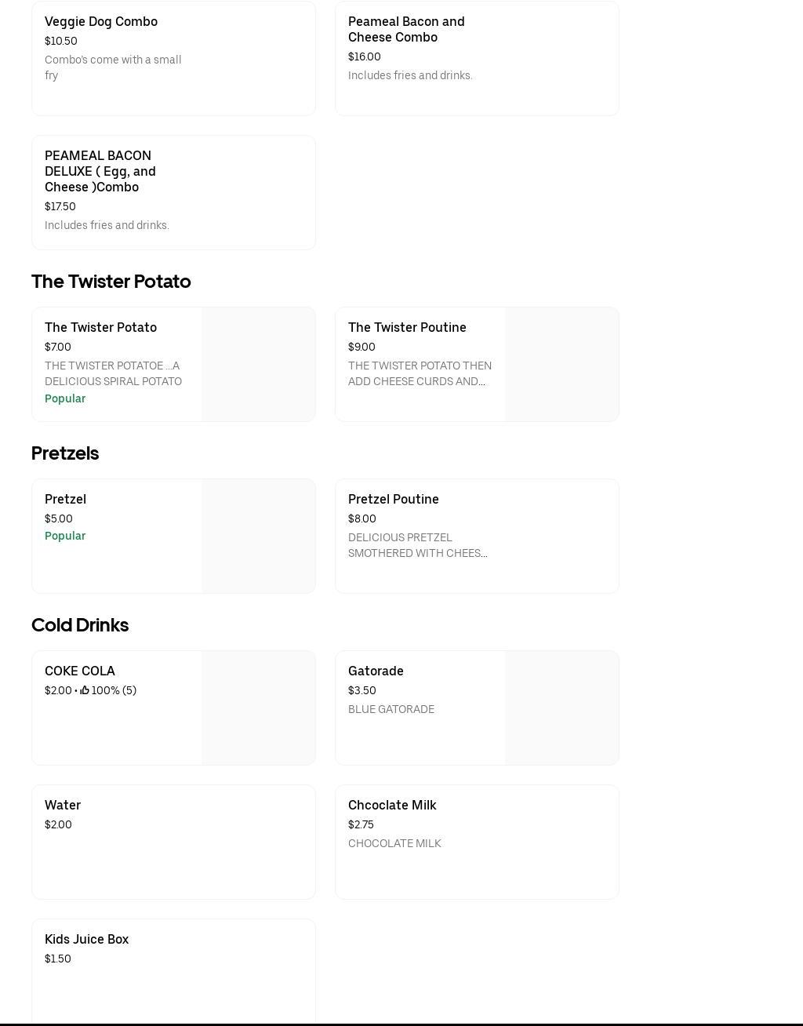
Task: Open The Twister Poutine item
Action: click(407, 328)
